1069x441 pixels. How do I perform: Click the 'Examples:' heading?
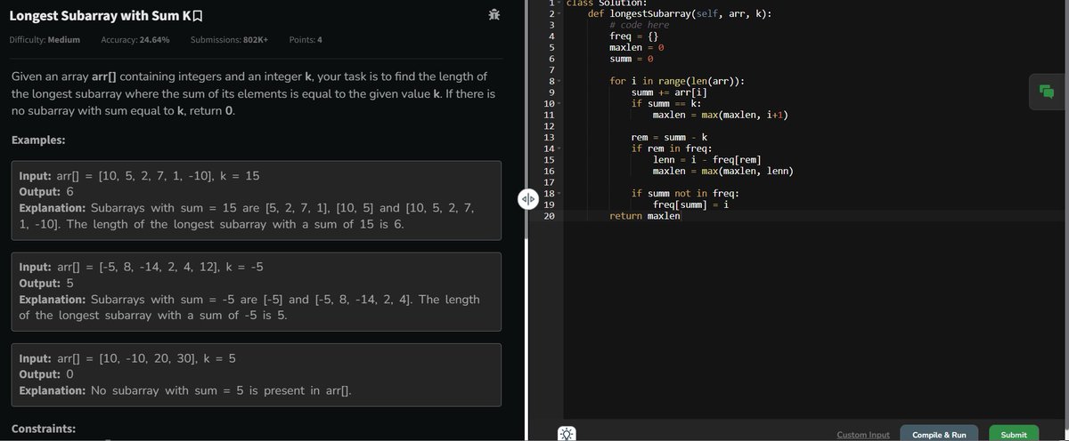[x=37, y=140]
